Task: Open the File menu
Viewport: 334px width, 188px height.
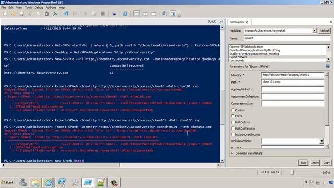Action: point(4,7)
